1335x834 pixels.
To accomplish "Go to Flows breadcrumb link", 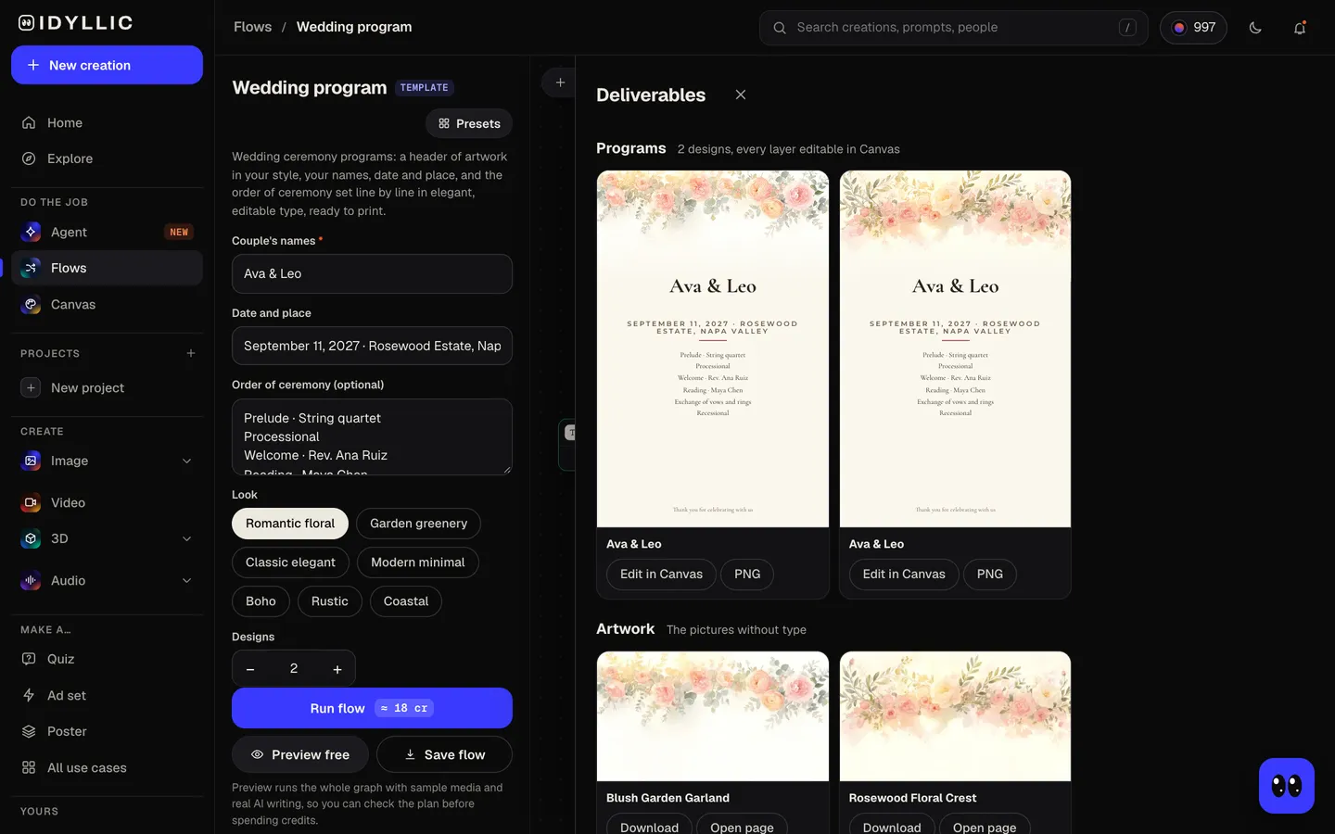I will coord(253,27).
